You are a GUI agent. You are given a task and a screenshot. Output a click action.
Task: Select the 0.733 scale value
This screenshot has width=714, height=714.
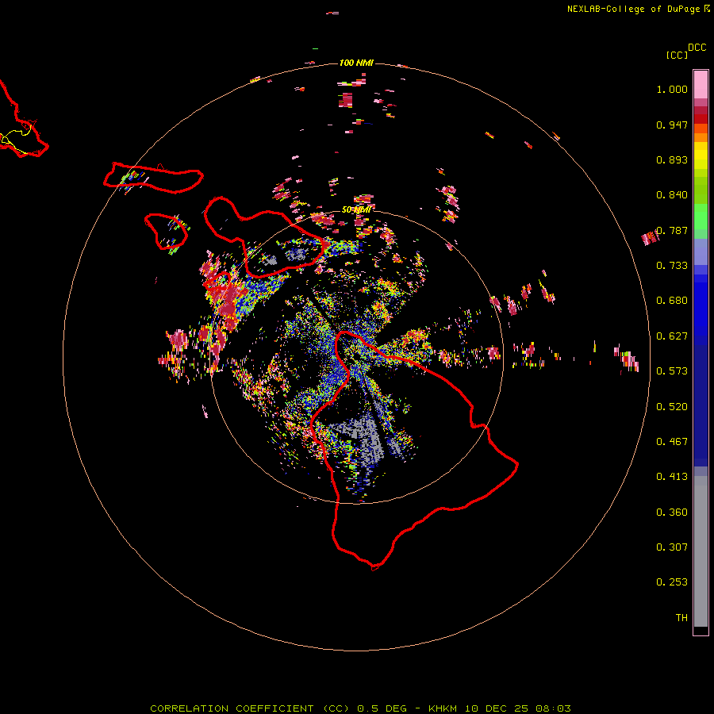pos(672,266)
